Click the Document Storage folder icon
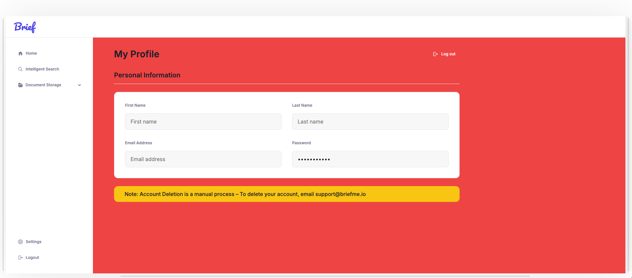 tap(20, 85)
